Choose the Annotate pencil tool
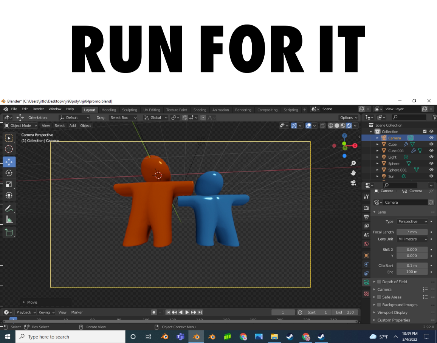Image resolution: width=437 pixels, height=343 pixels. click(x=9, y=208)
